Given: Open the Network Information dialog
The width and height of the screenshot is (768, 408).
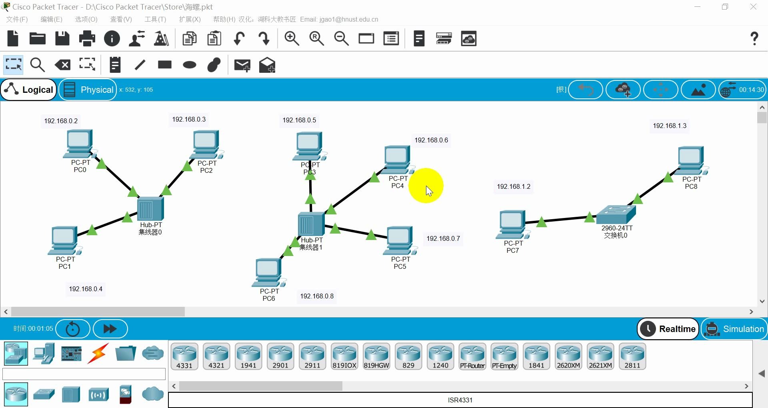Looking at the screenshot, I should click(112, 38).
